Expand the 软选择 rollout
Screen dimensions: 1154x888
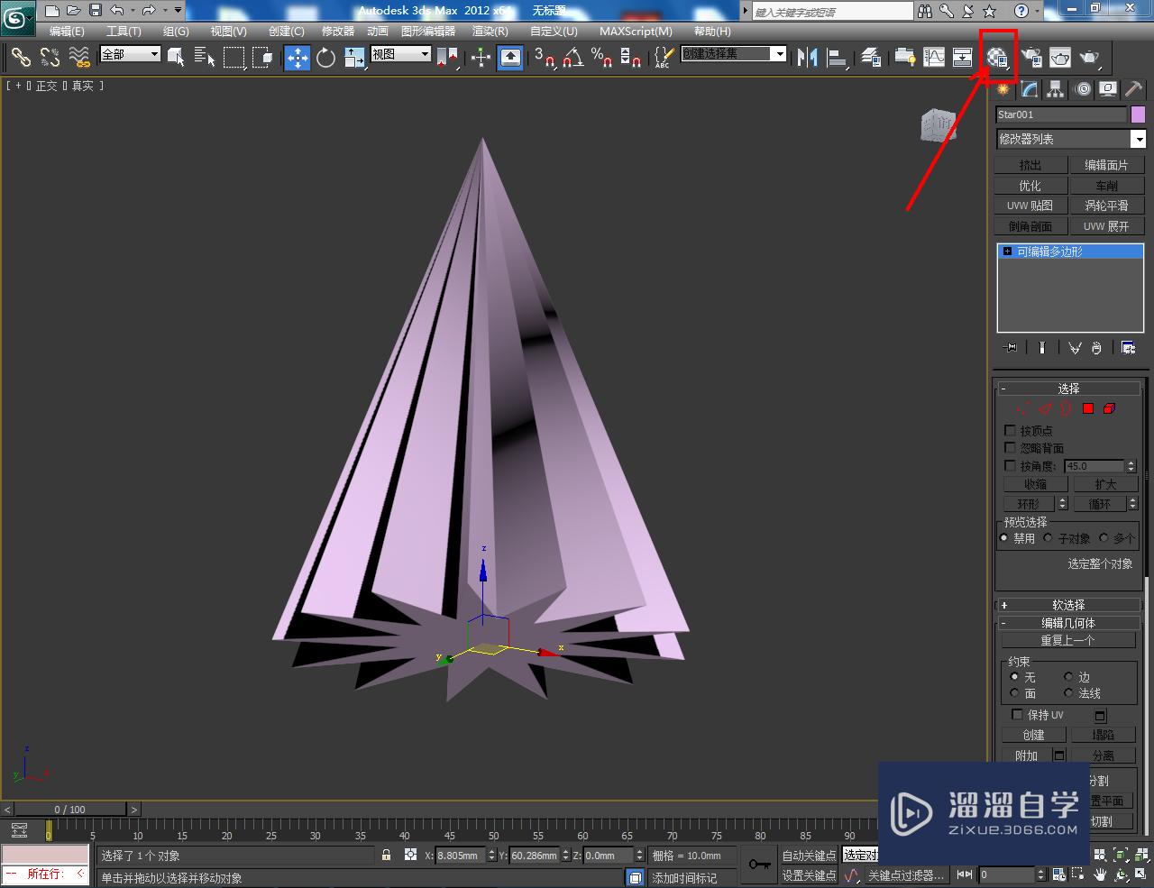click(1068, 605)
